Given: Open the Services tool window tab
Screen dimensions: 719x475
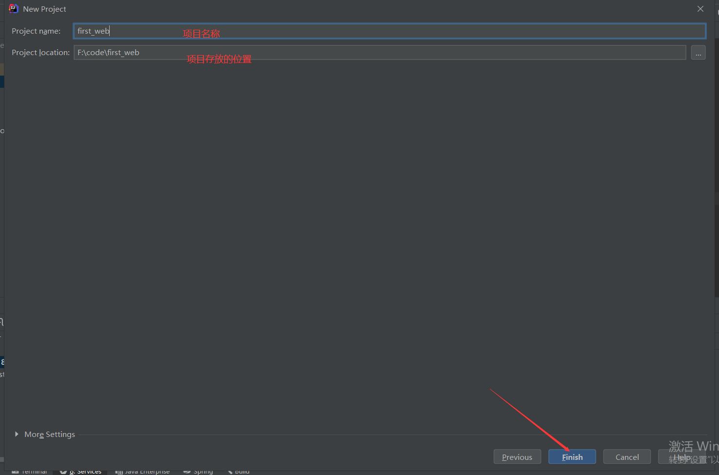Looking at the screenshot, I should click(81, 472).
